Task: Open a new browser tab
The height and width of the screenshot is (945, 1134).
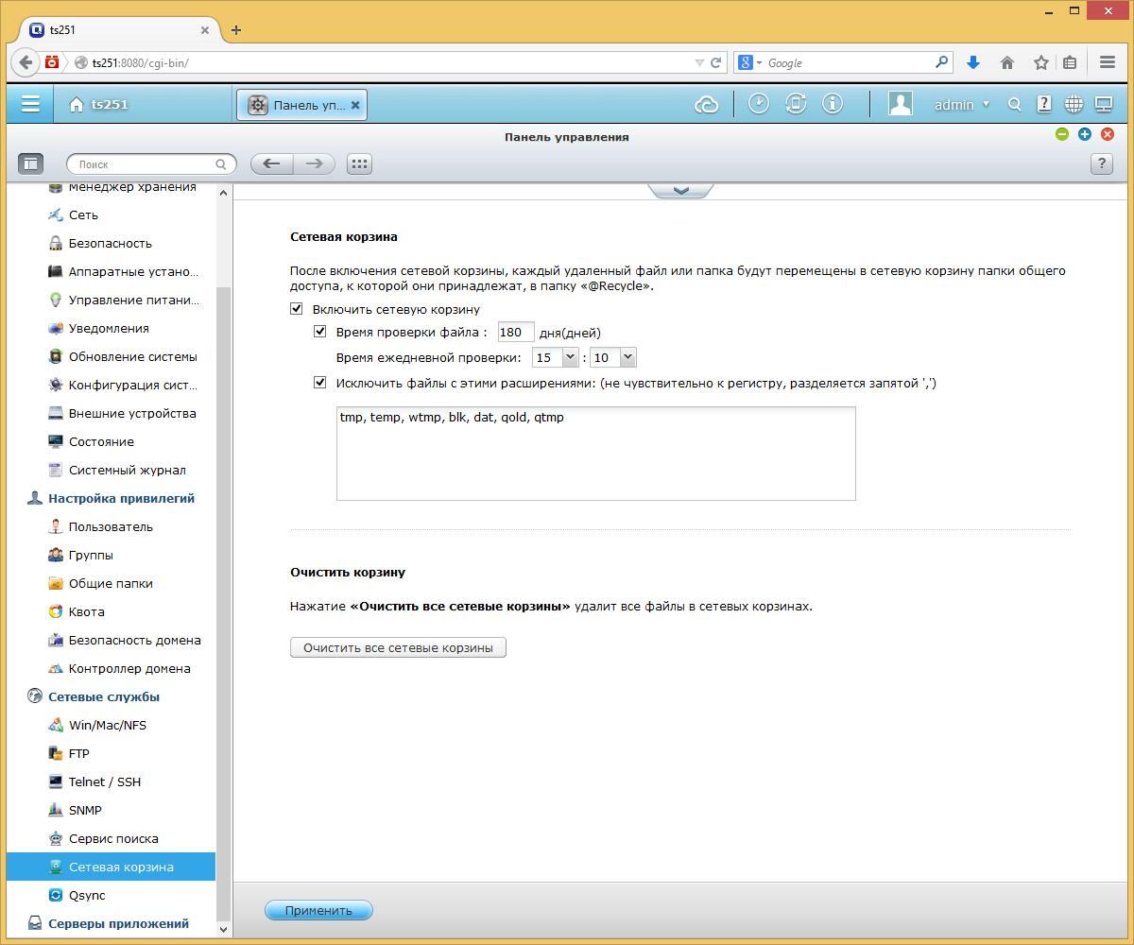Action: (x=236, y=30)
